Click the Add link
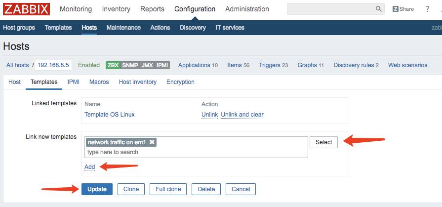The width and height of the screenshot is (442, 207). (90, 167)
